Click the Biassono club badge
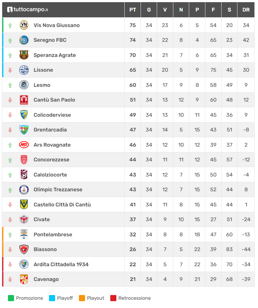 (x=24, y=249)
